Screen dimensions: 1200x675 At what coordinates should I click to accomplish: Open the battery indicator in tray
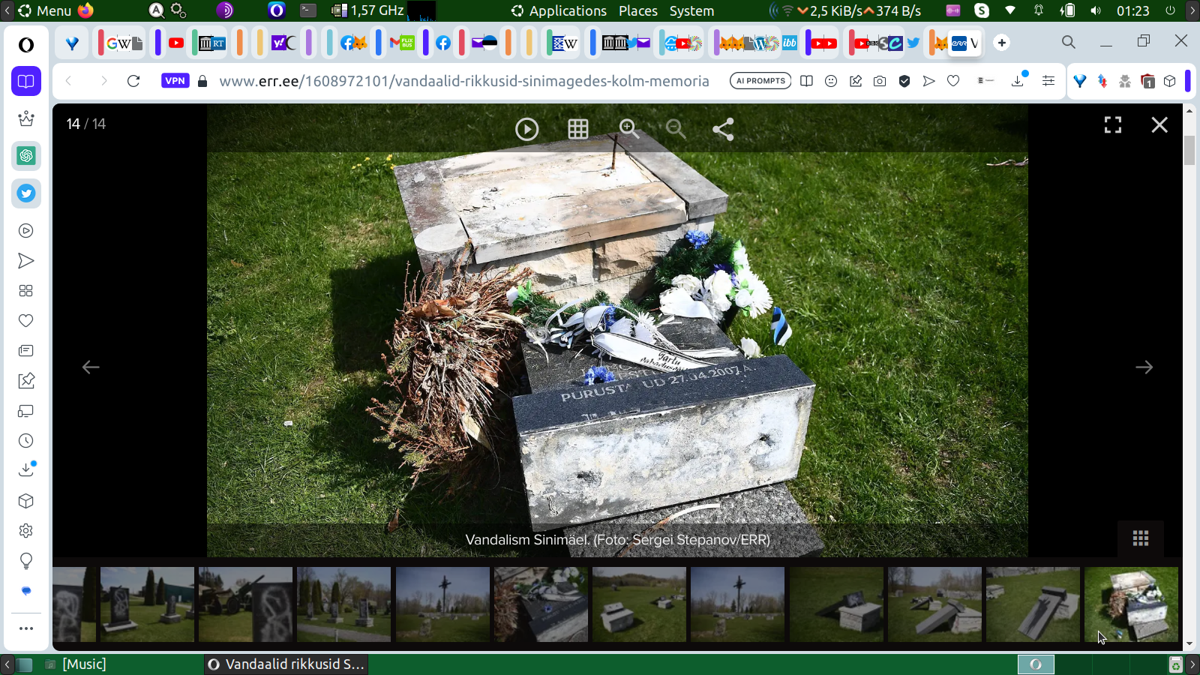pos(1067,10)
